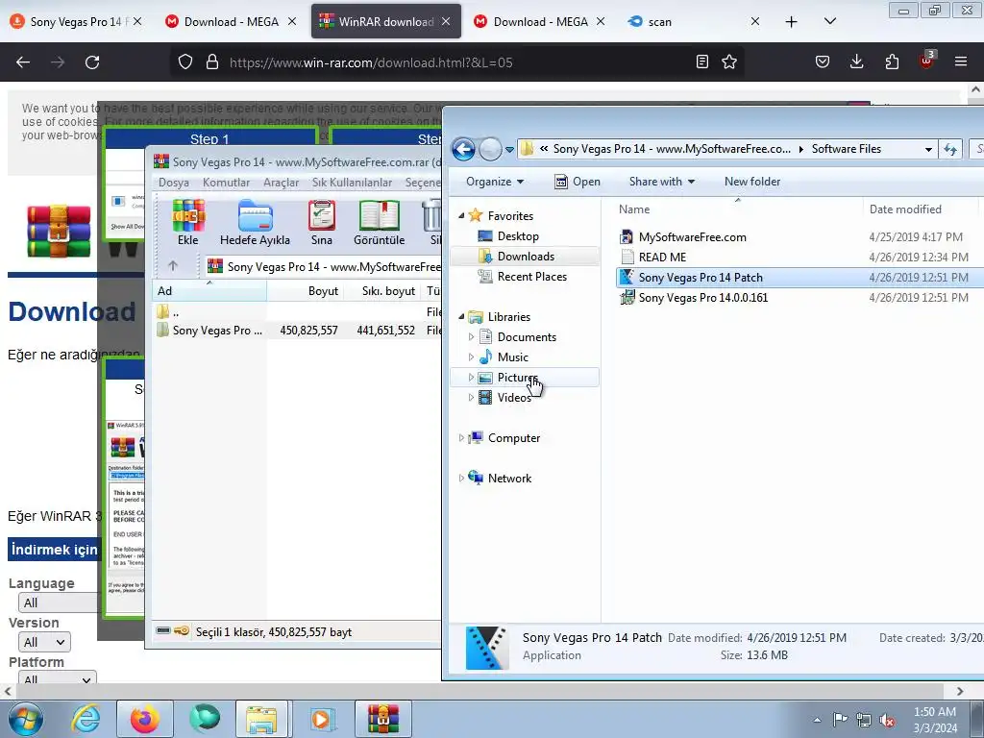Viewport: 984px width, 738px height.
Task: Open the Firefox downloads arrow icon
Action: tap(856, 61)
